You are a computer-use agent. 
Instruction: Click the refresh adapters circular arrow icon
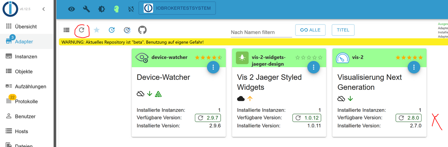(81, 30)
